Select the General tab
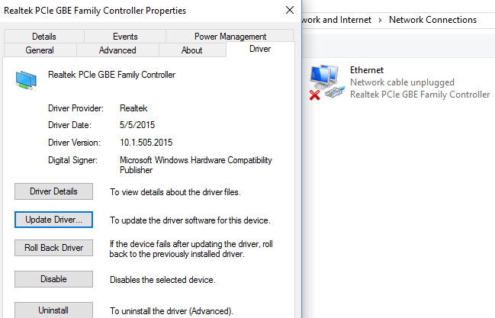The image size is (495, 318). tap(40, 50)
